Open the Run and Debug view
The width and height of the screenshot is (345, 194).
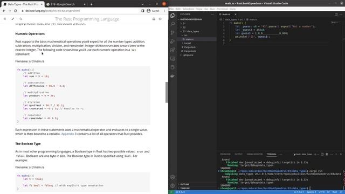[x=172, y=41]
